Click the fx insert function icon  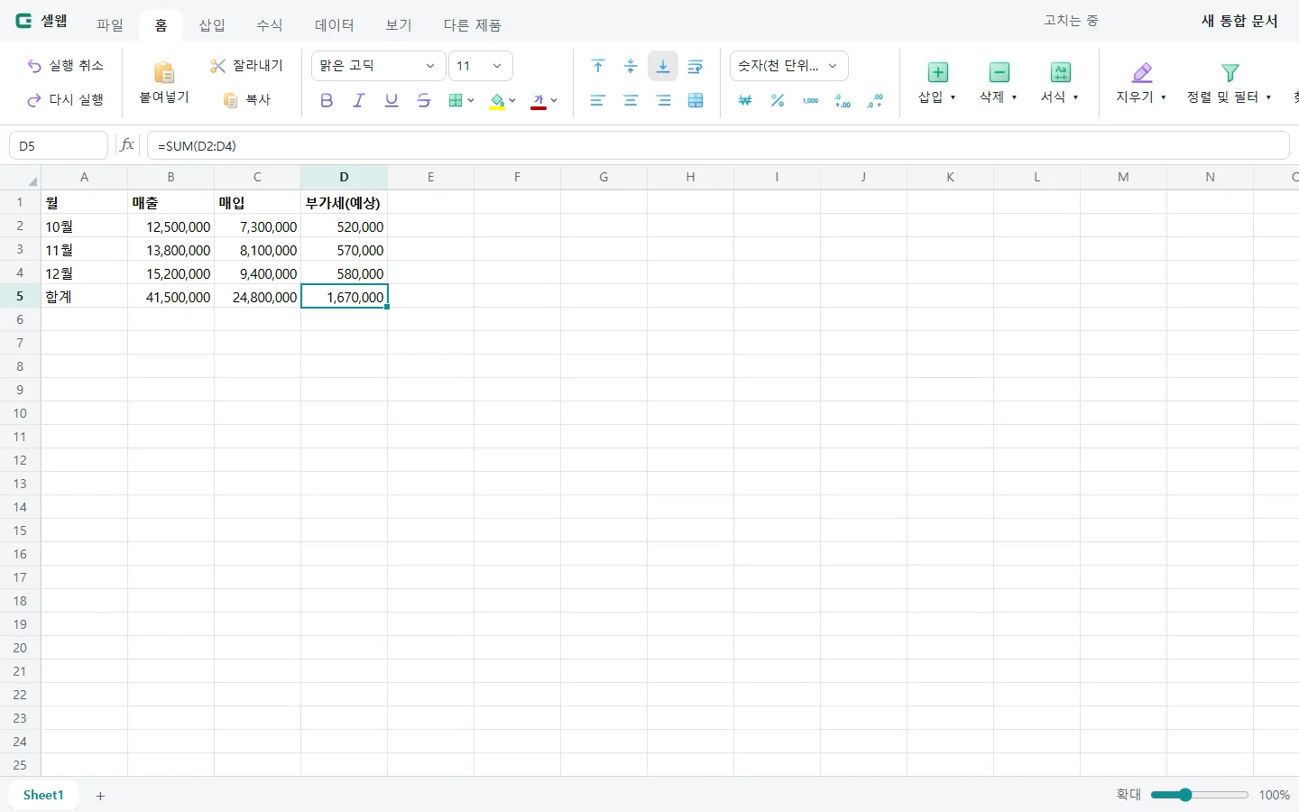127,145
